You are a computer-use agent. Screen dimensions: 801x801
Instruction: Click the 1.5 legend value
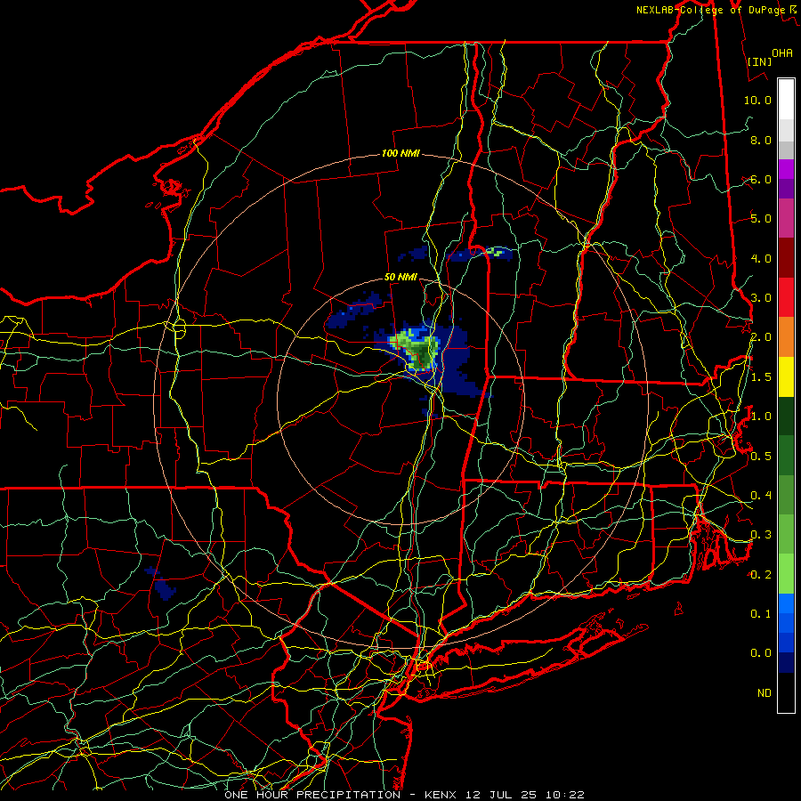pyautogui.click(x=761, y=377)
